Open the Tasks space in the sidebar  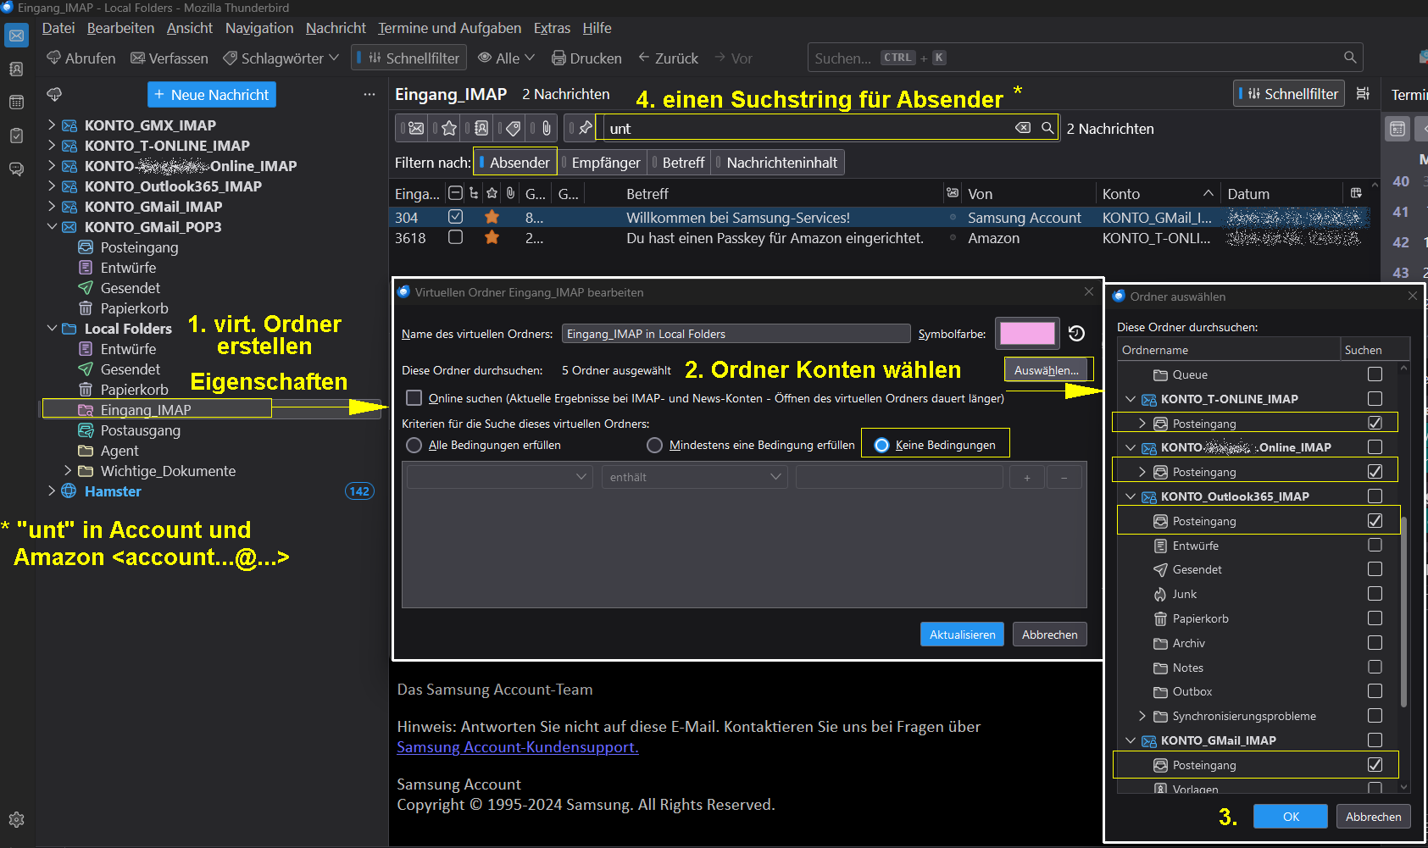click(16, 136)
